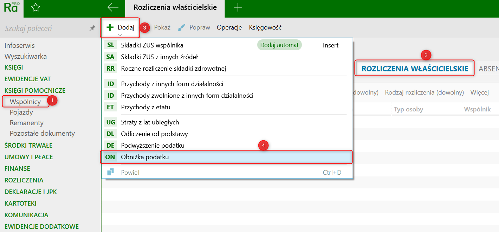Switch to the Rozliczenia właścicielskie window tab
This screenshot has height=232, width=499.
click(x=175, y=7)
